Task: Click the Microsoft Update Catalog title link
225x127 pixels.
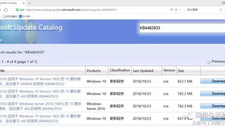Action: [31, 28]
